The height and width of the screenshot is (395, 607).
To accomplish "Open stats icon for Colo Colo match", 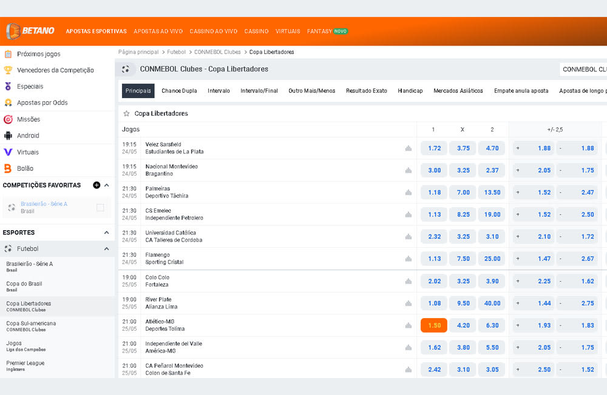I will pos(409,281).
